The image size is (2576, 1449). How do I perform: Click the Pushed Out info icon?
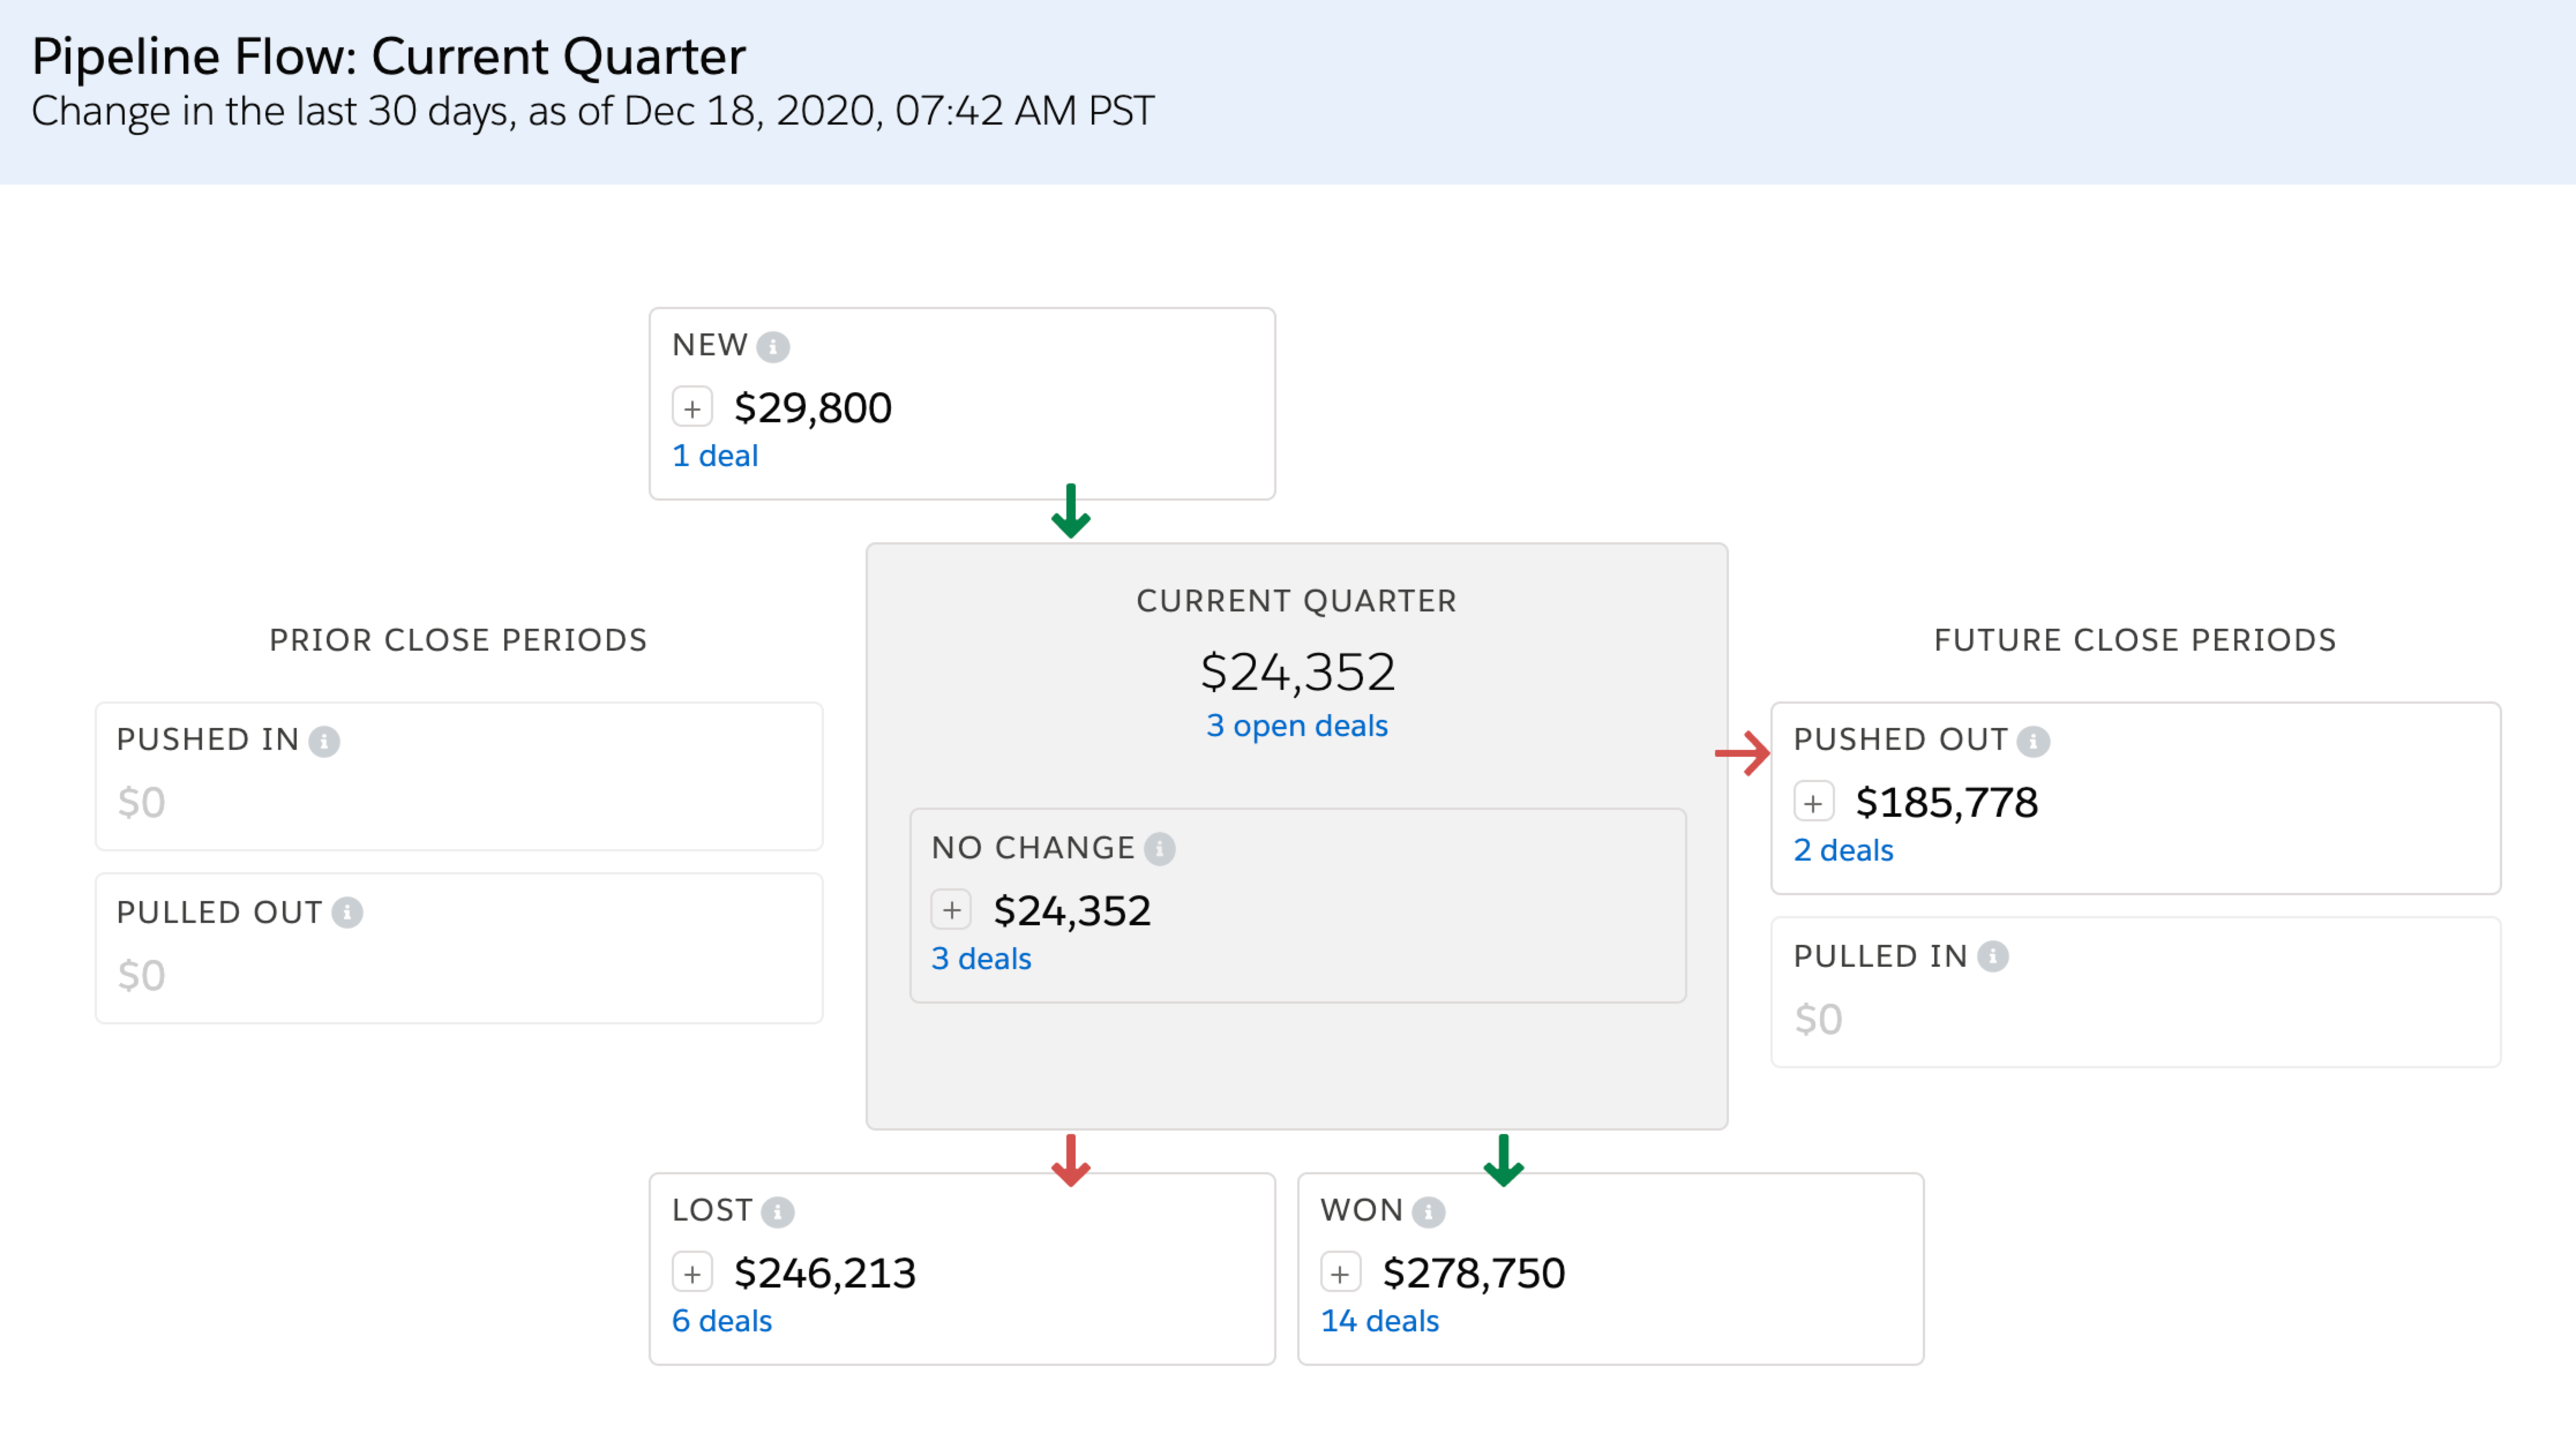tap(2033, 741)
